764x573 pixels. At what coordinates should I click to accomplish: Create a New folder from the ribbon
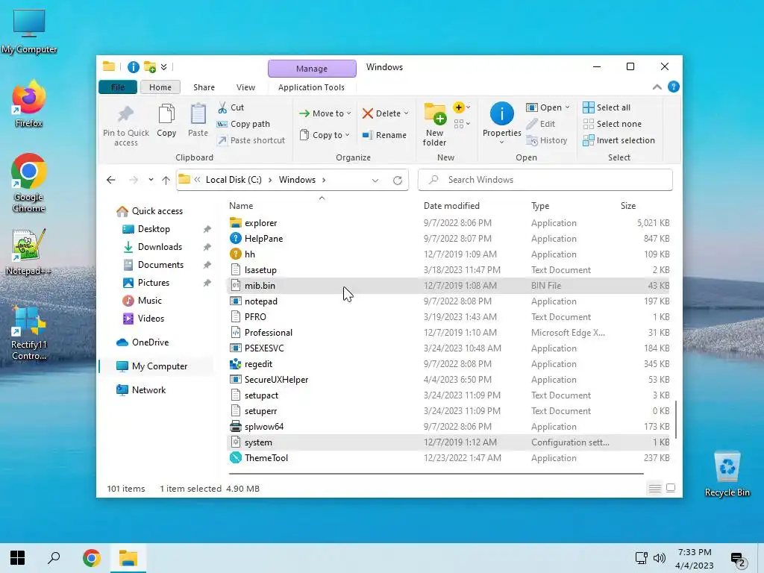click(x=435, y=125)
